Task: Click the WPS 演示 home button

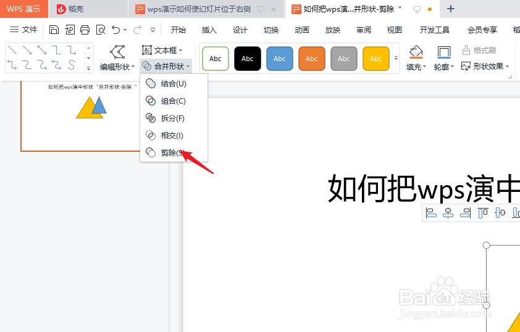Action: coord(24,9)
